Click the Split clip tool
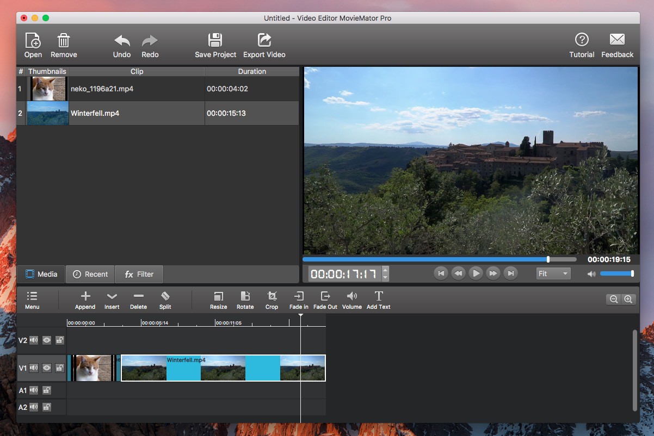654x436 pixels. [x=165, y=300]
